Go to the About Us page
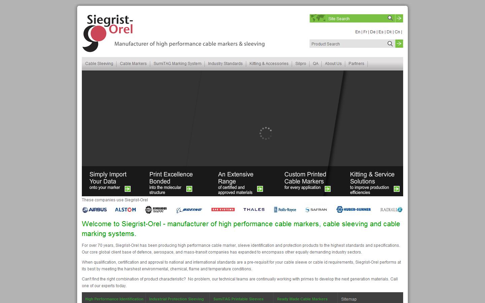485x303 pixels. (x=333, y=64)
